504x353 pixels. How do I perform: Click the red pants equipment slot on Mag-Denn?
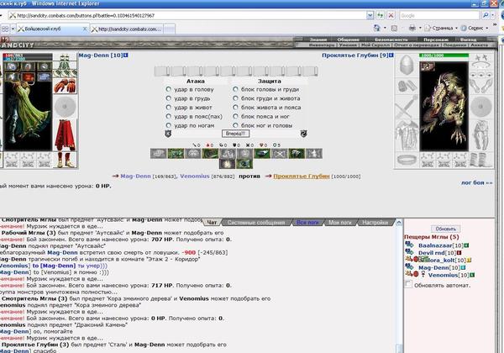tap(65, 135)
